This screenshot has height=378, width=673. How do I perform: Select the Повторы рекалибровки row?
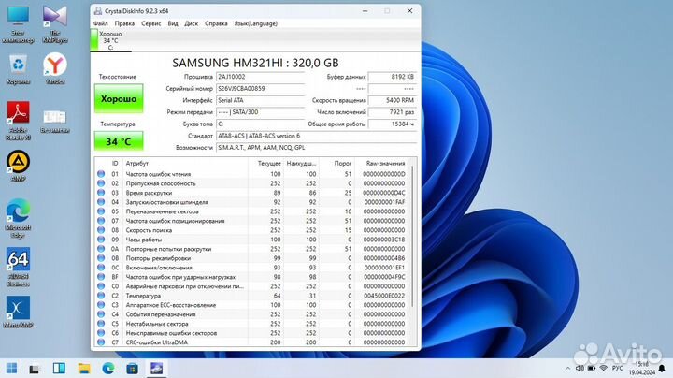(x=251, y=258)
